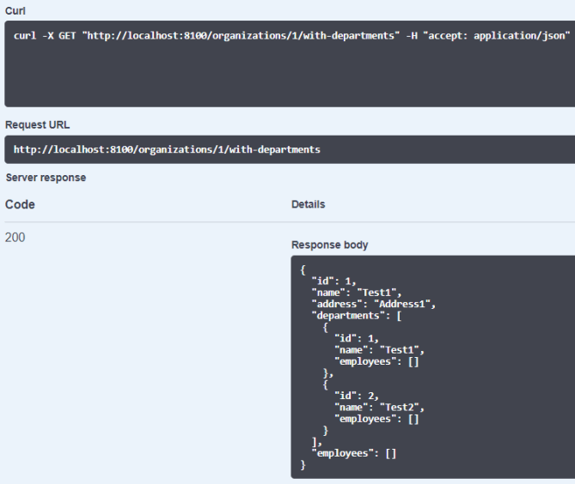This screenshot has height=484, width=575.
Task: Click the "Server response" heading
Action: pyautogui.click(x=46, y=178)
